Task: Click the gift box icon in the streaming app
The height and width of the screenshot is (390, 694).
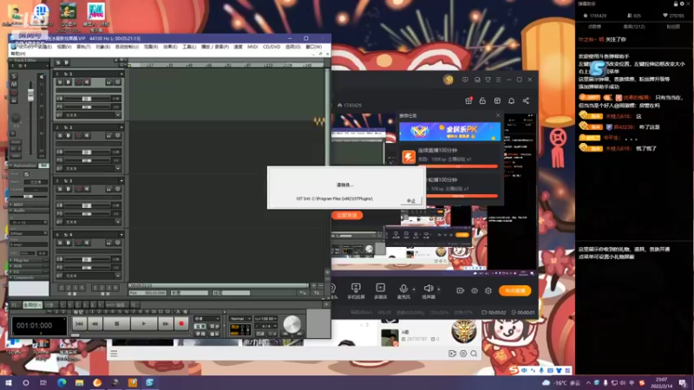Action: click(x=468, y=101)
